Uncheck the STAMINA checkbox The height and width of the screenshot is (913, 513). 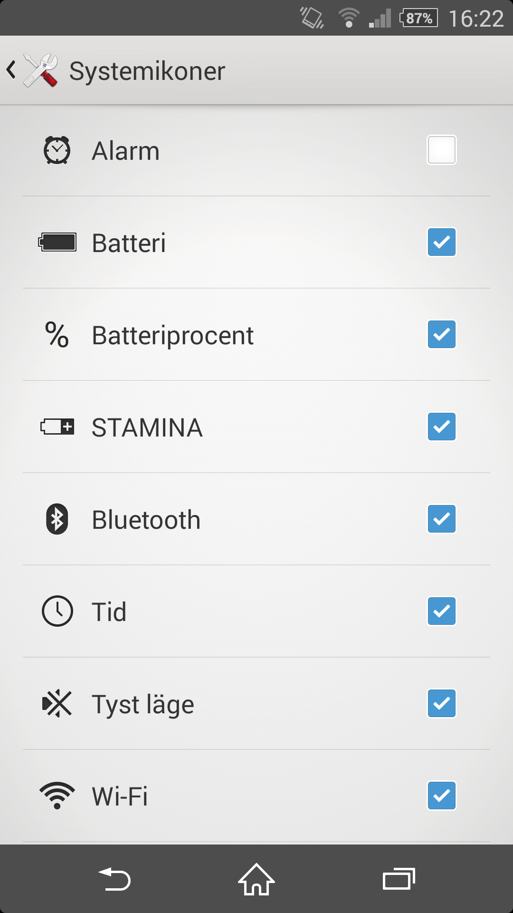tap(442, 427)
